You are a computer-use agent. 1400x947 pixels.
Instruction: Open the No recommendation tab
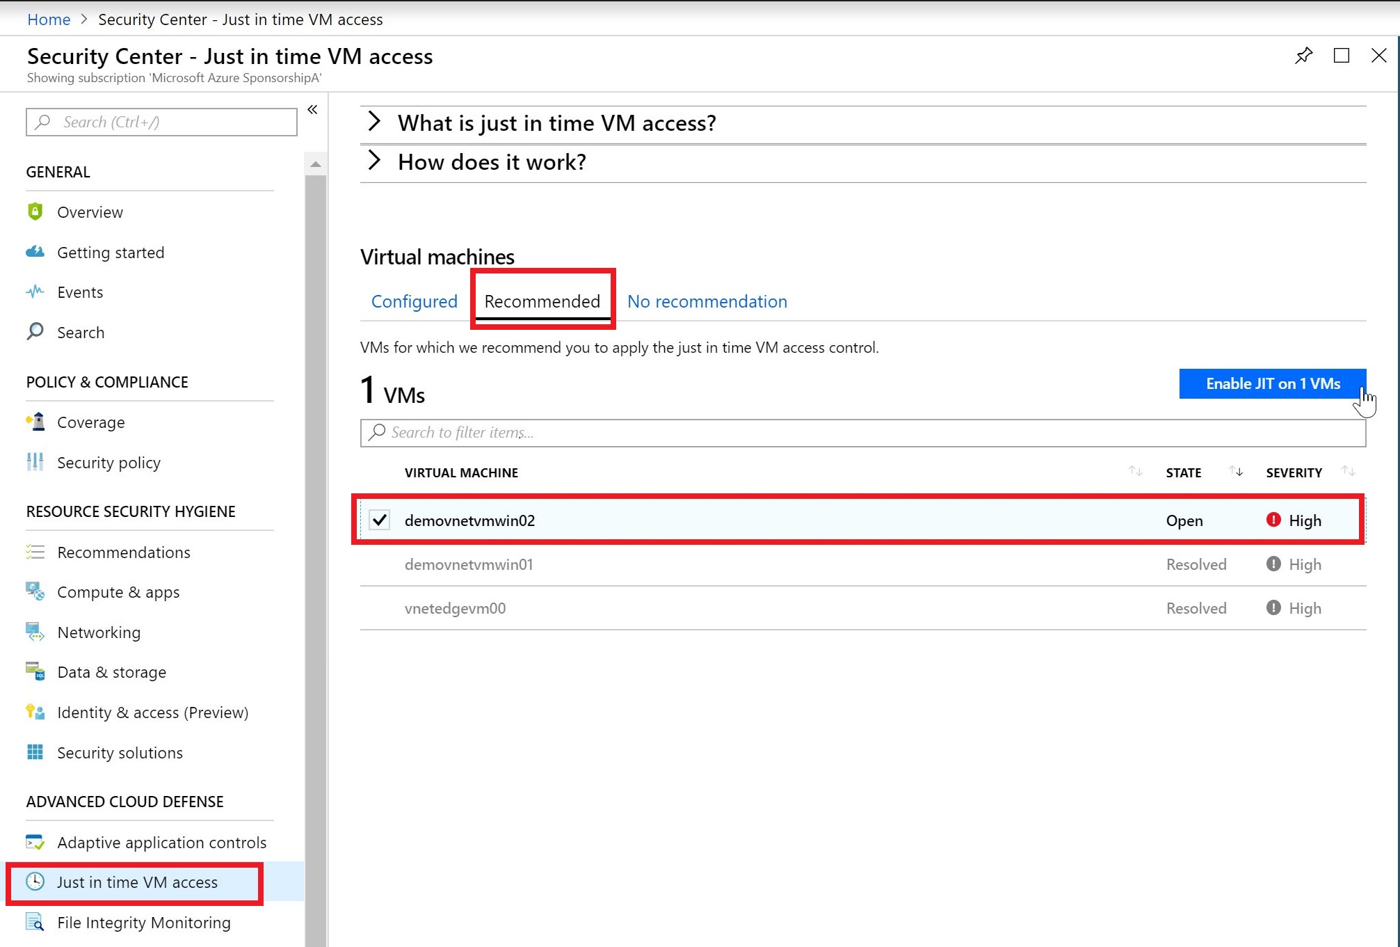tap(707, 301)
